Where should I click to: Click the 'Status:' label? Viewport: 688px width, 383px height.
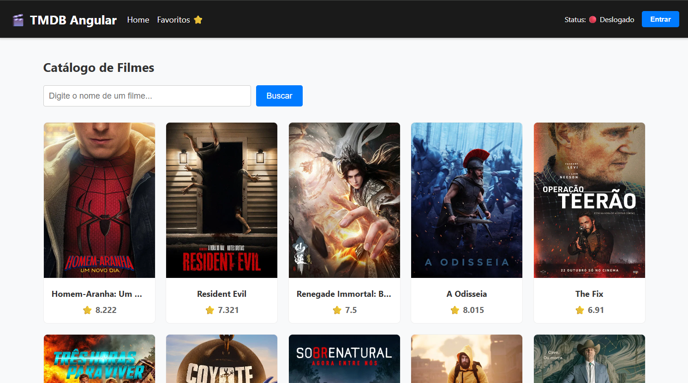pyautogui.click(x=575, y=20)
